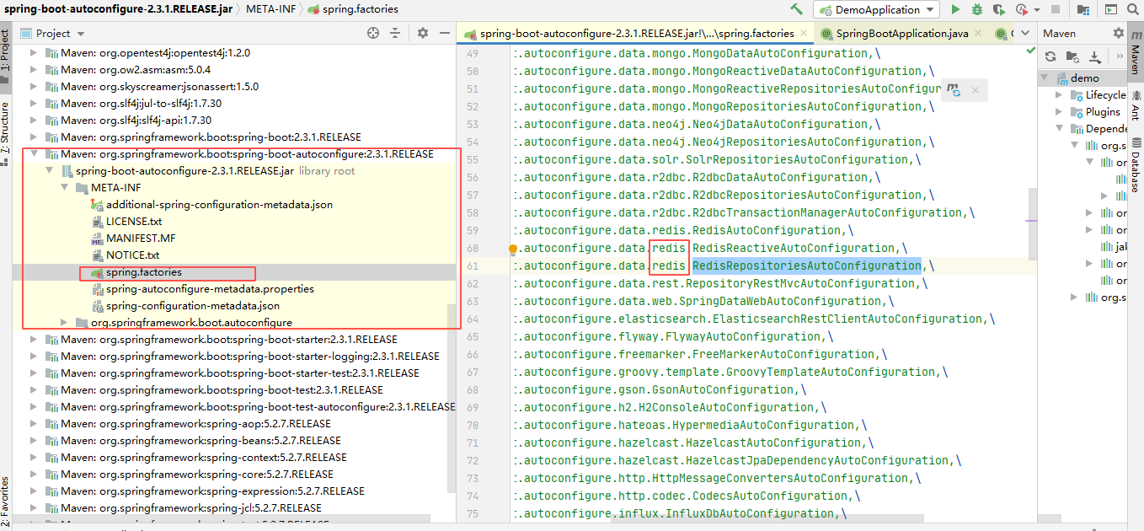
Task: Collapse the META-INF folder
Action: (x=65, y=188)
